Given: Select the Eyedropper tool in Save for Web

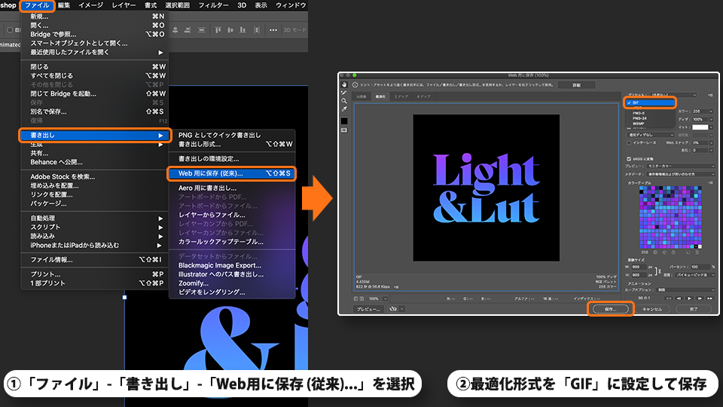Looking at the screenshot, I should tap(344, 109).
